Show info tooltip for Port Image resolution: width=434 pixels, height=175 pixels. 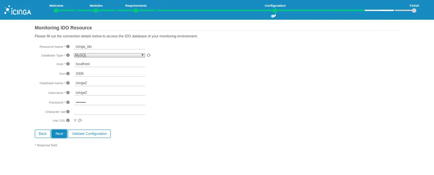68,73
